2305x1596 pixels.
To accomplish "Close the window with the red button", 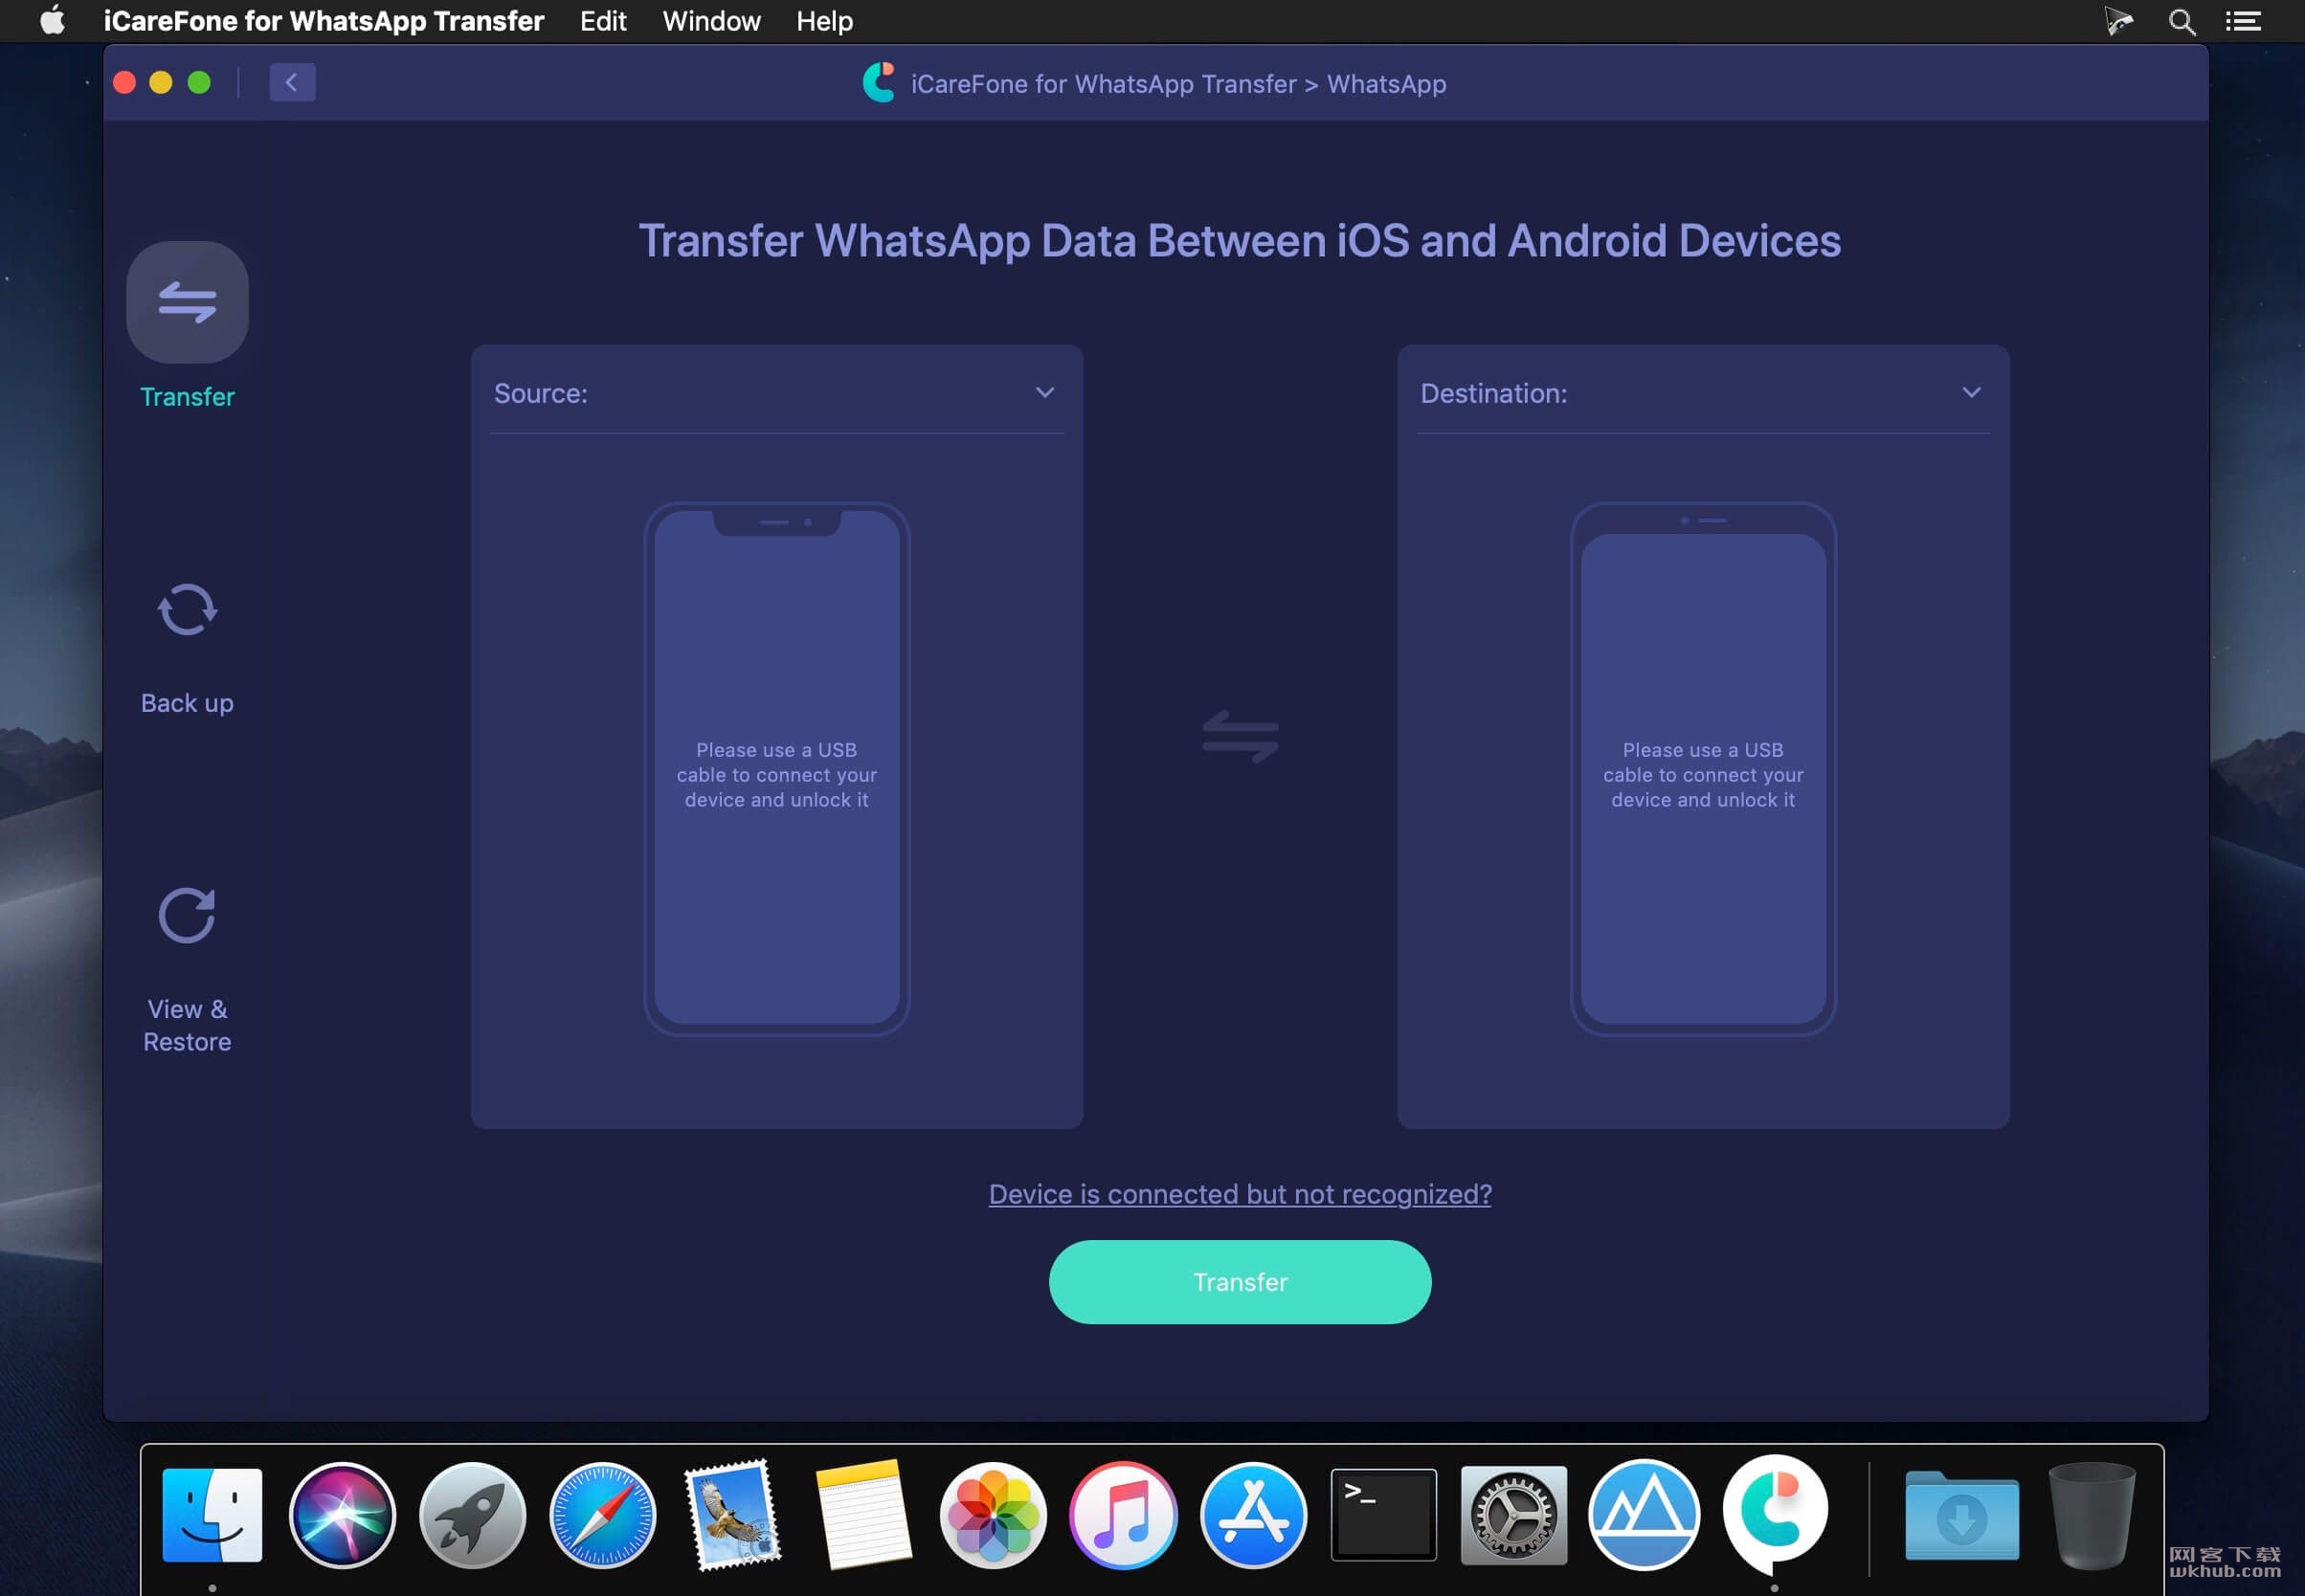I will point(125,82).
